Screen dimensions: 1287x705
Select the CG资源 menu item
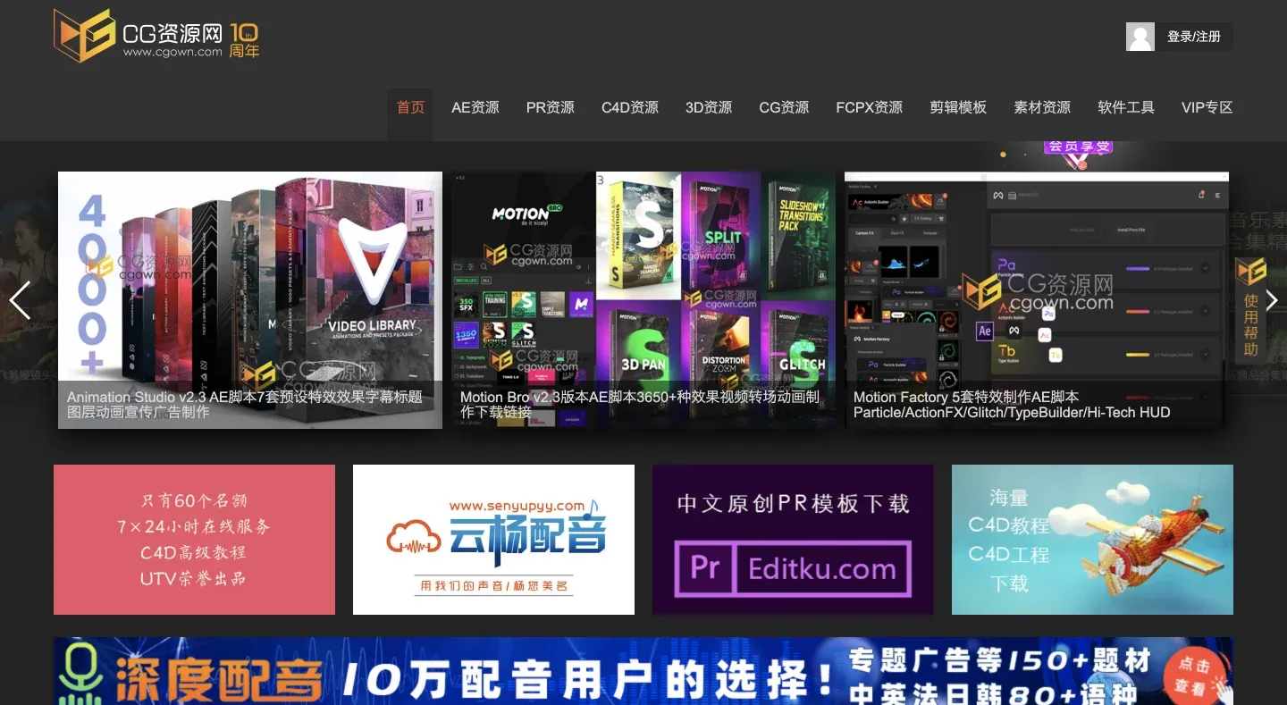784,107
